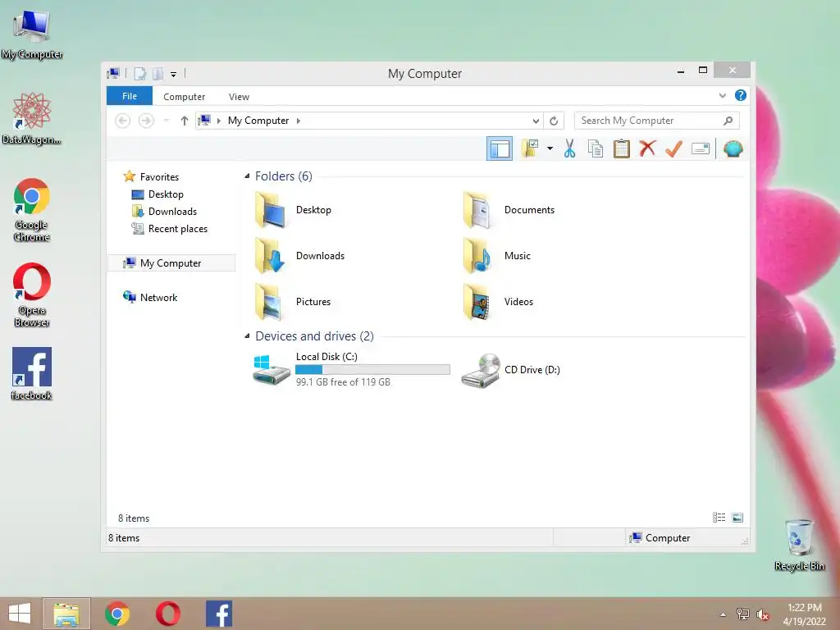The width and height of the screenshot is (840, 630).
Task: Select Favorites in the navigation pane
Action: coord(159,177)
